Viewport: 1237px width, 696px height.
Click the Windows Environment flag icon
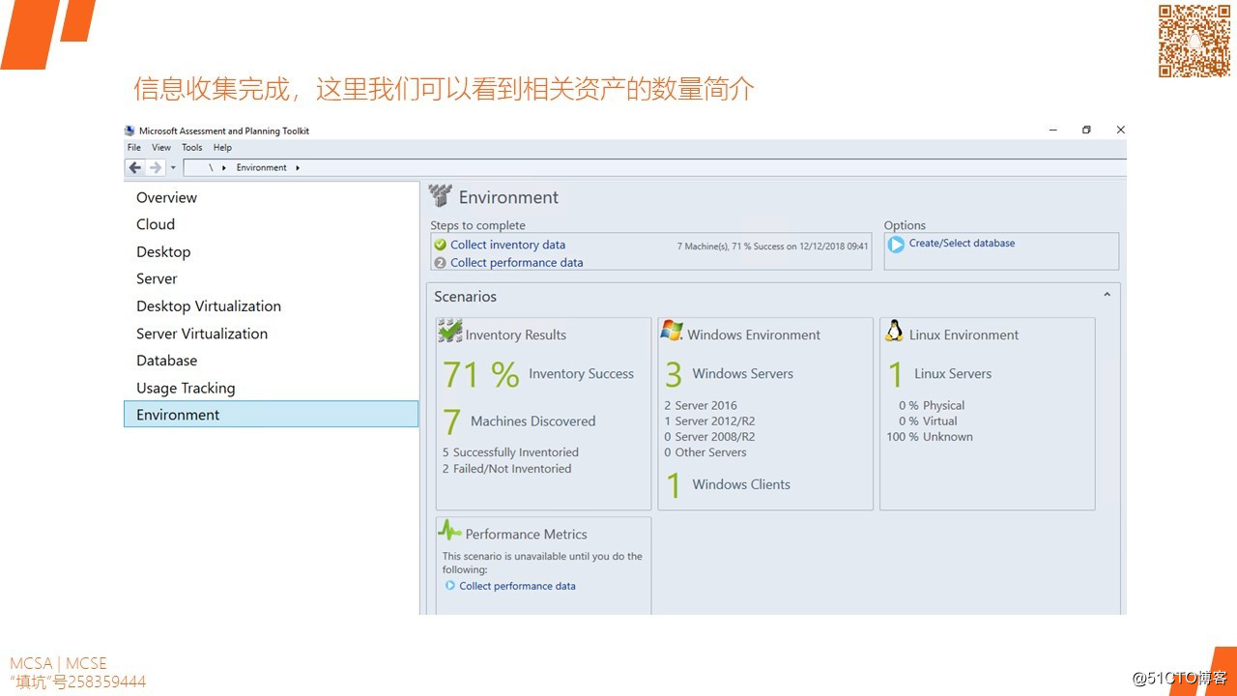[672, 332]
